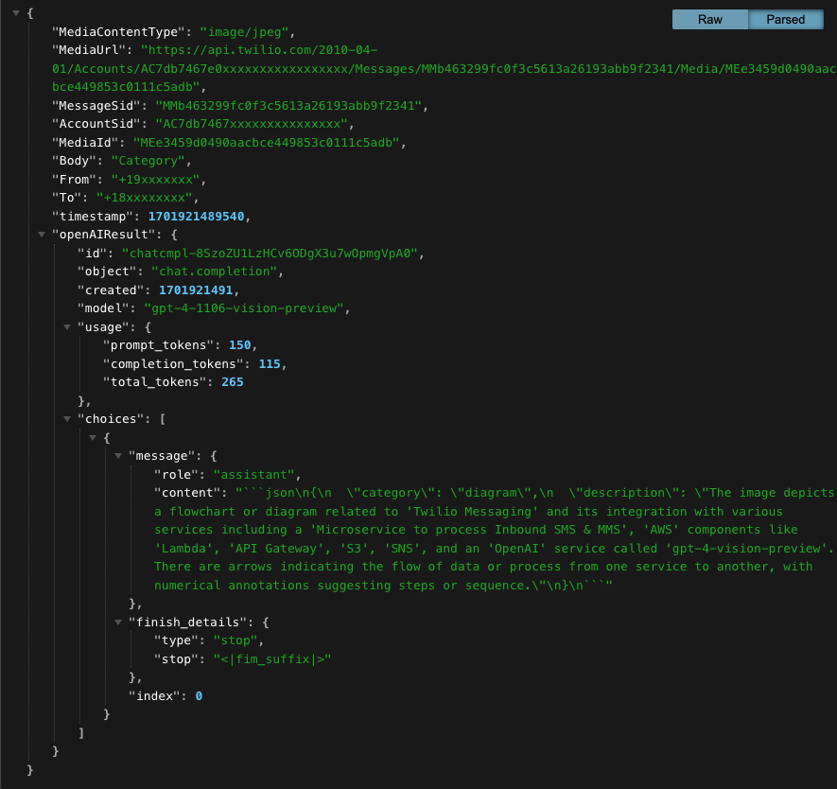
Task: Collapse the root JSON object triangle
Action: pos(16,13)
